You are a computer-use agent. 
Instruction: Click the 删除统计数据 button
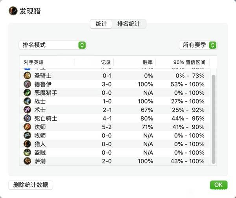31,185
